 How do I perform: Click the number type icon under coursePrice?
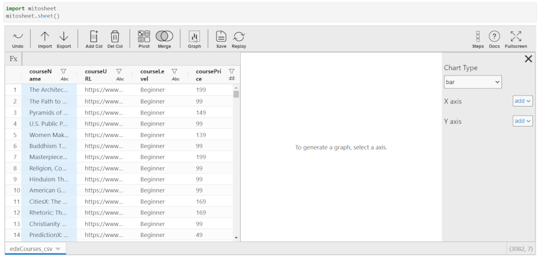[232, 79]
